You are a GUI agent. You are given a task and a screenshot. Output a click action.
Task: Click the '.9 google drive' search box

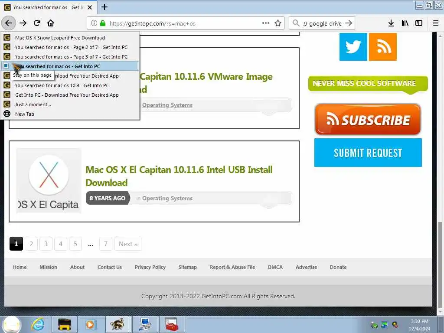322,23
